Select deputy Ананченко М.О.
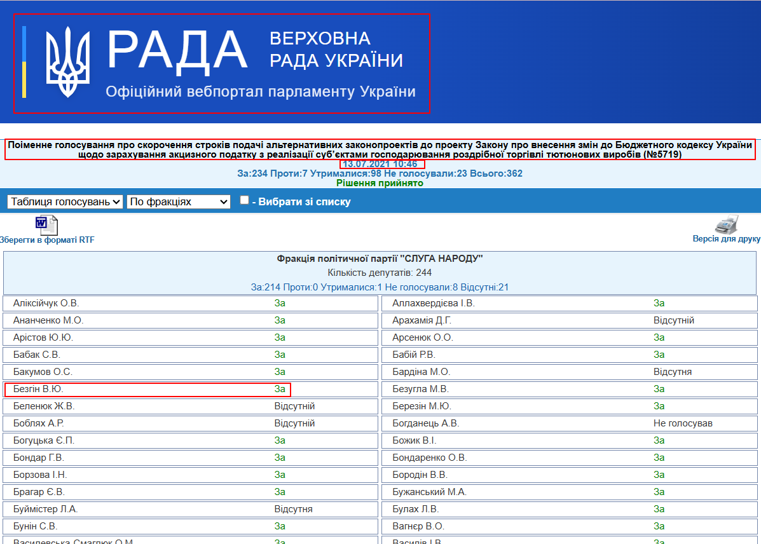This screenshot has width=761, height=544. (x=48, y=320)
